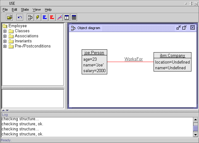Open class extent table view icon
Viewport: 199px width, 143px height.
coord(74,17)
